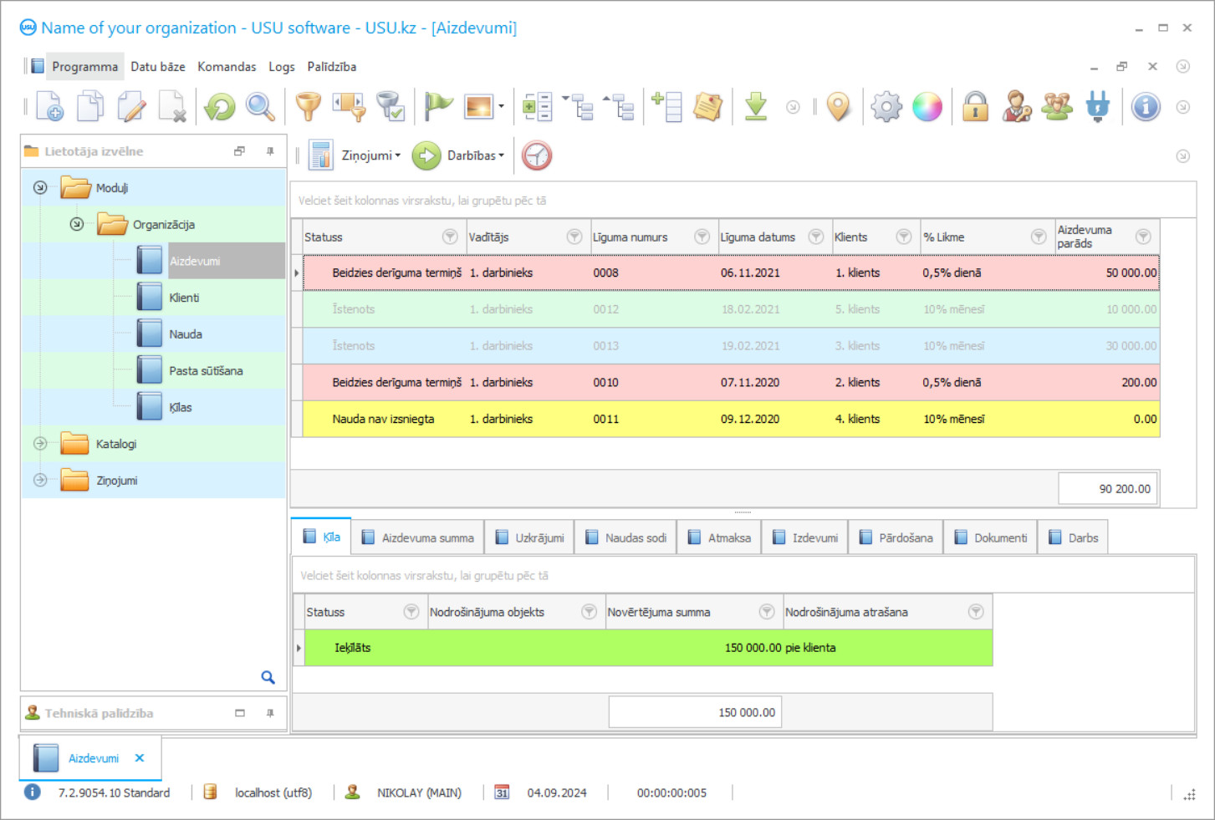Viewport: 1215px width, 820px height.
Task: Switch to the Pārdošana tab
Action: [896, 537]
